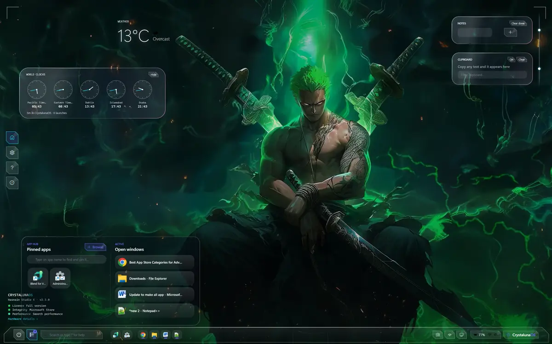Click the Islamabad clock face

116,90
